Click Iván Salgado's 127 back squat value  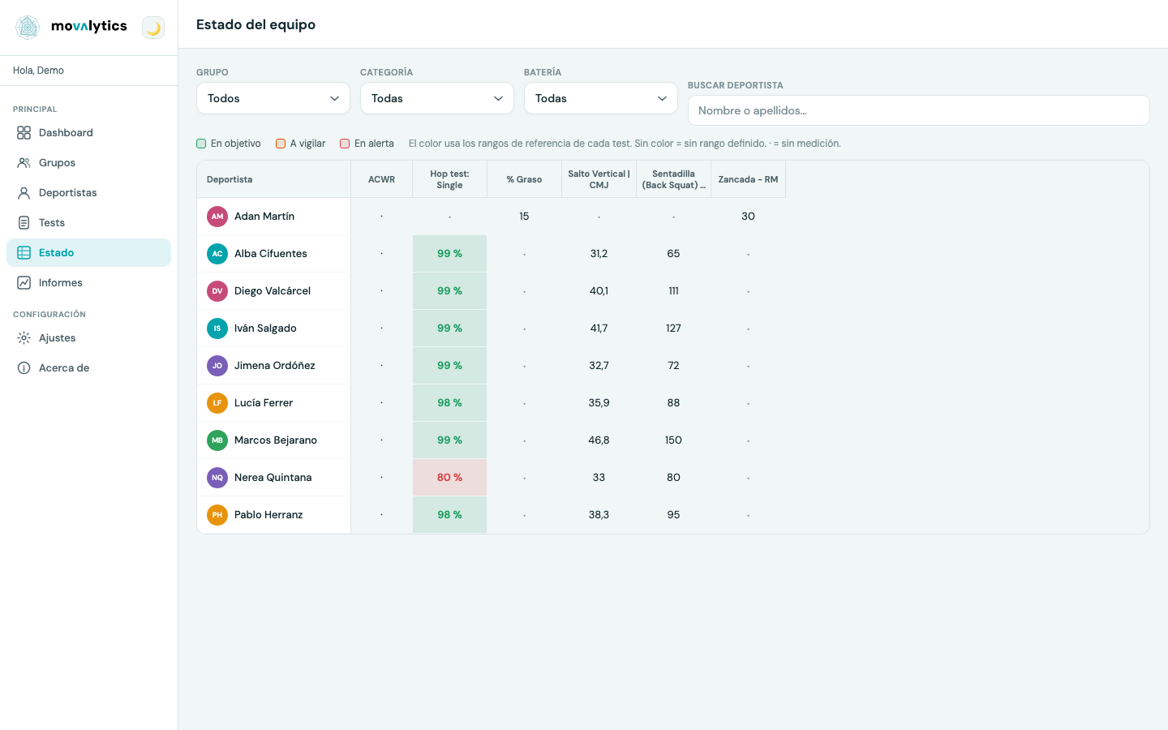[x=674, y=328]
